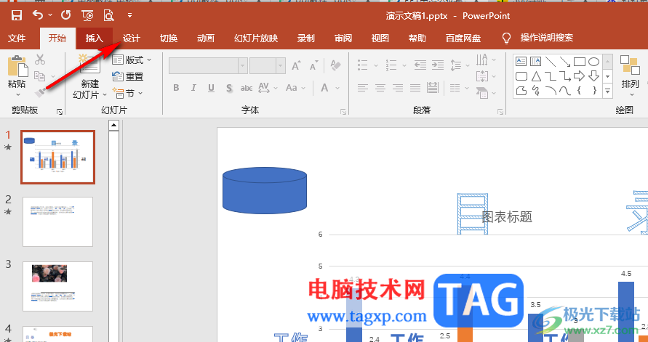
Task: Open the 审阅 tab
Action: tap(343, 38)
